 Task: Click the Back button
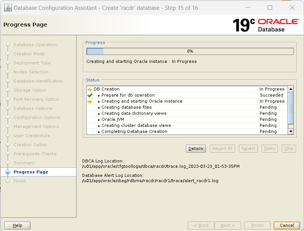[201, 225]
